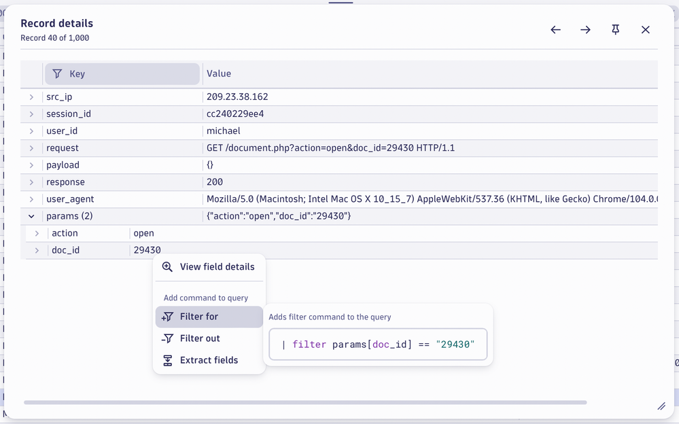Expand the src_ip row

pyautogui.click(x=31, y=97)
